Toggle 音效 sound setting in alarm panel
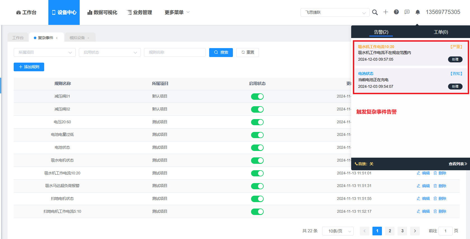Image resolution: width=470 pixels, height=239 pixels. (x=364, y=164)
